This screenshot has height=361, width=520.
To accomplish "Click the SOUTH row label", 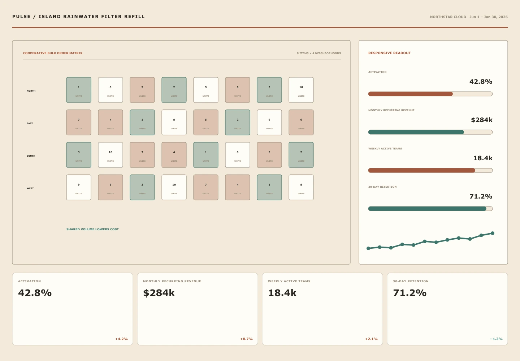I will click(x=31, y=156).
